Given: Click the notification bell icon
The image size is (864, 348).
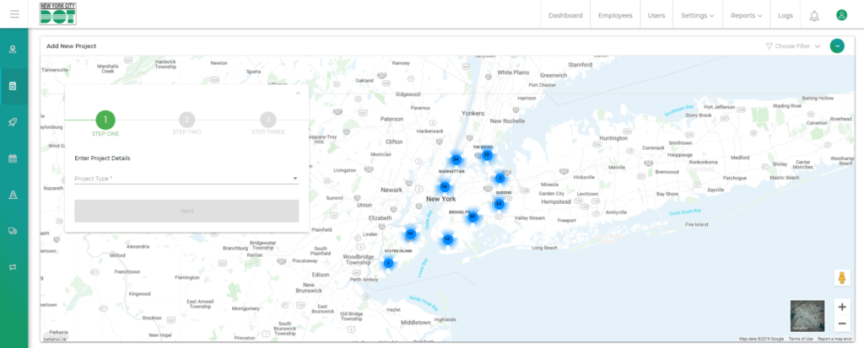Looking at the screenshot, I should [x=813, y=15].
